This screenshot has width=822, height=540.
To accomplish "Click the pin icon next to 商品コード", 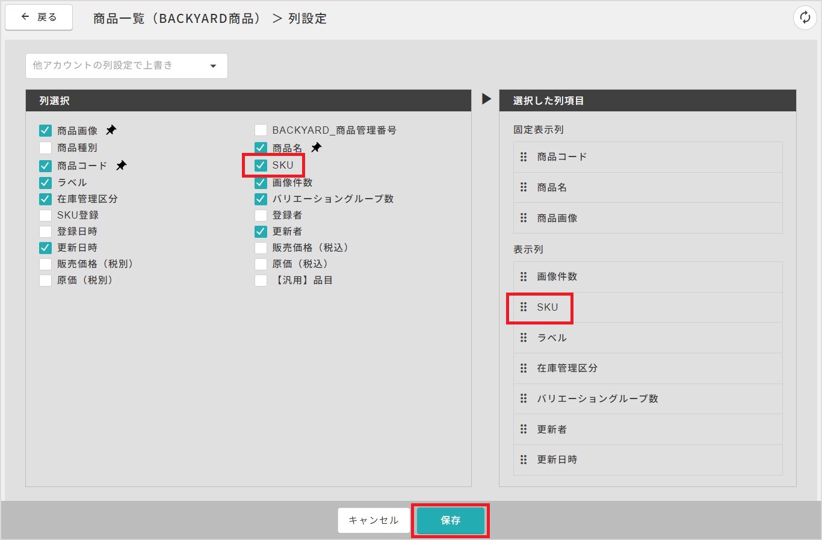I will click(122, 165).
